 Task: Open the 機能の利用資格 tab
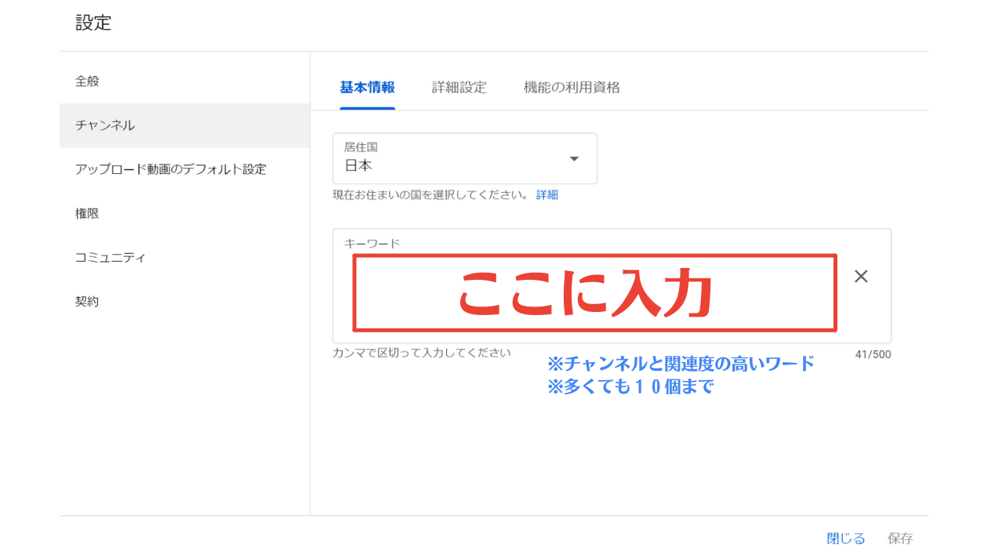click(x=570, y=87)
